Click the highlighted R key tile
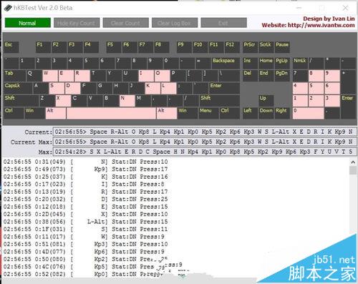This screenshot has width=358, height=284. click(x=82, y=76)
